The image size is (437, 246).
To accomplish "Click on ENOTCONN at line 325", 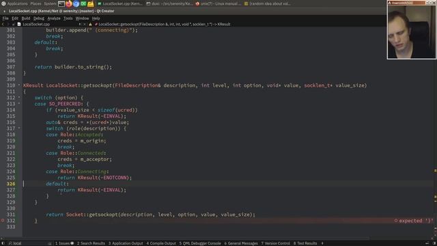I will [x=115, y=178].
